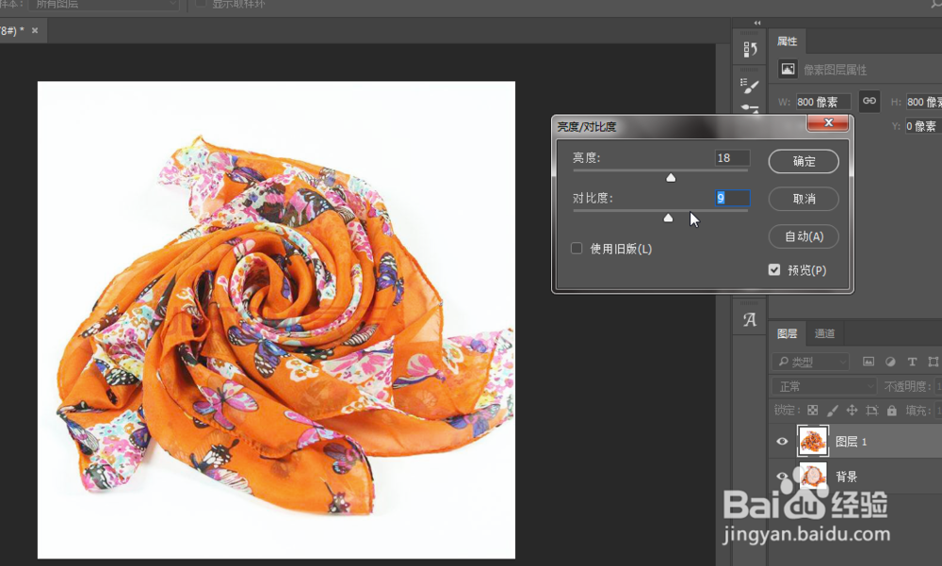Close the Brightness/Contrast dialog

pyautogui.click(x=828, y=122)
